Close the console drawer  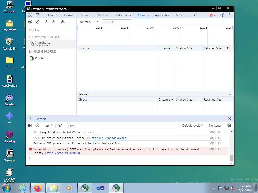[x=230, y=119]
